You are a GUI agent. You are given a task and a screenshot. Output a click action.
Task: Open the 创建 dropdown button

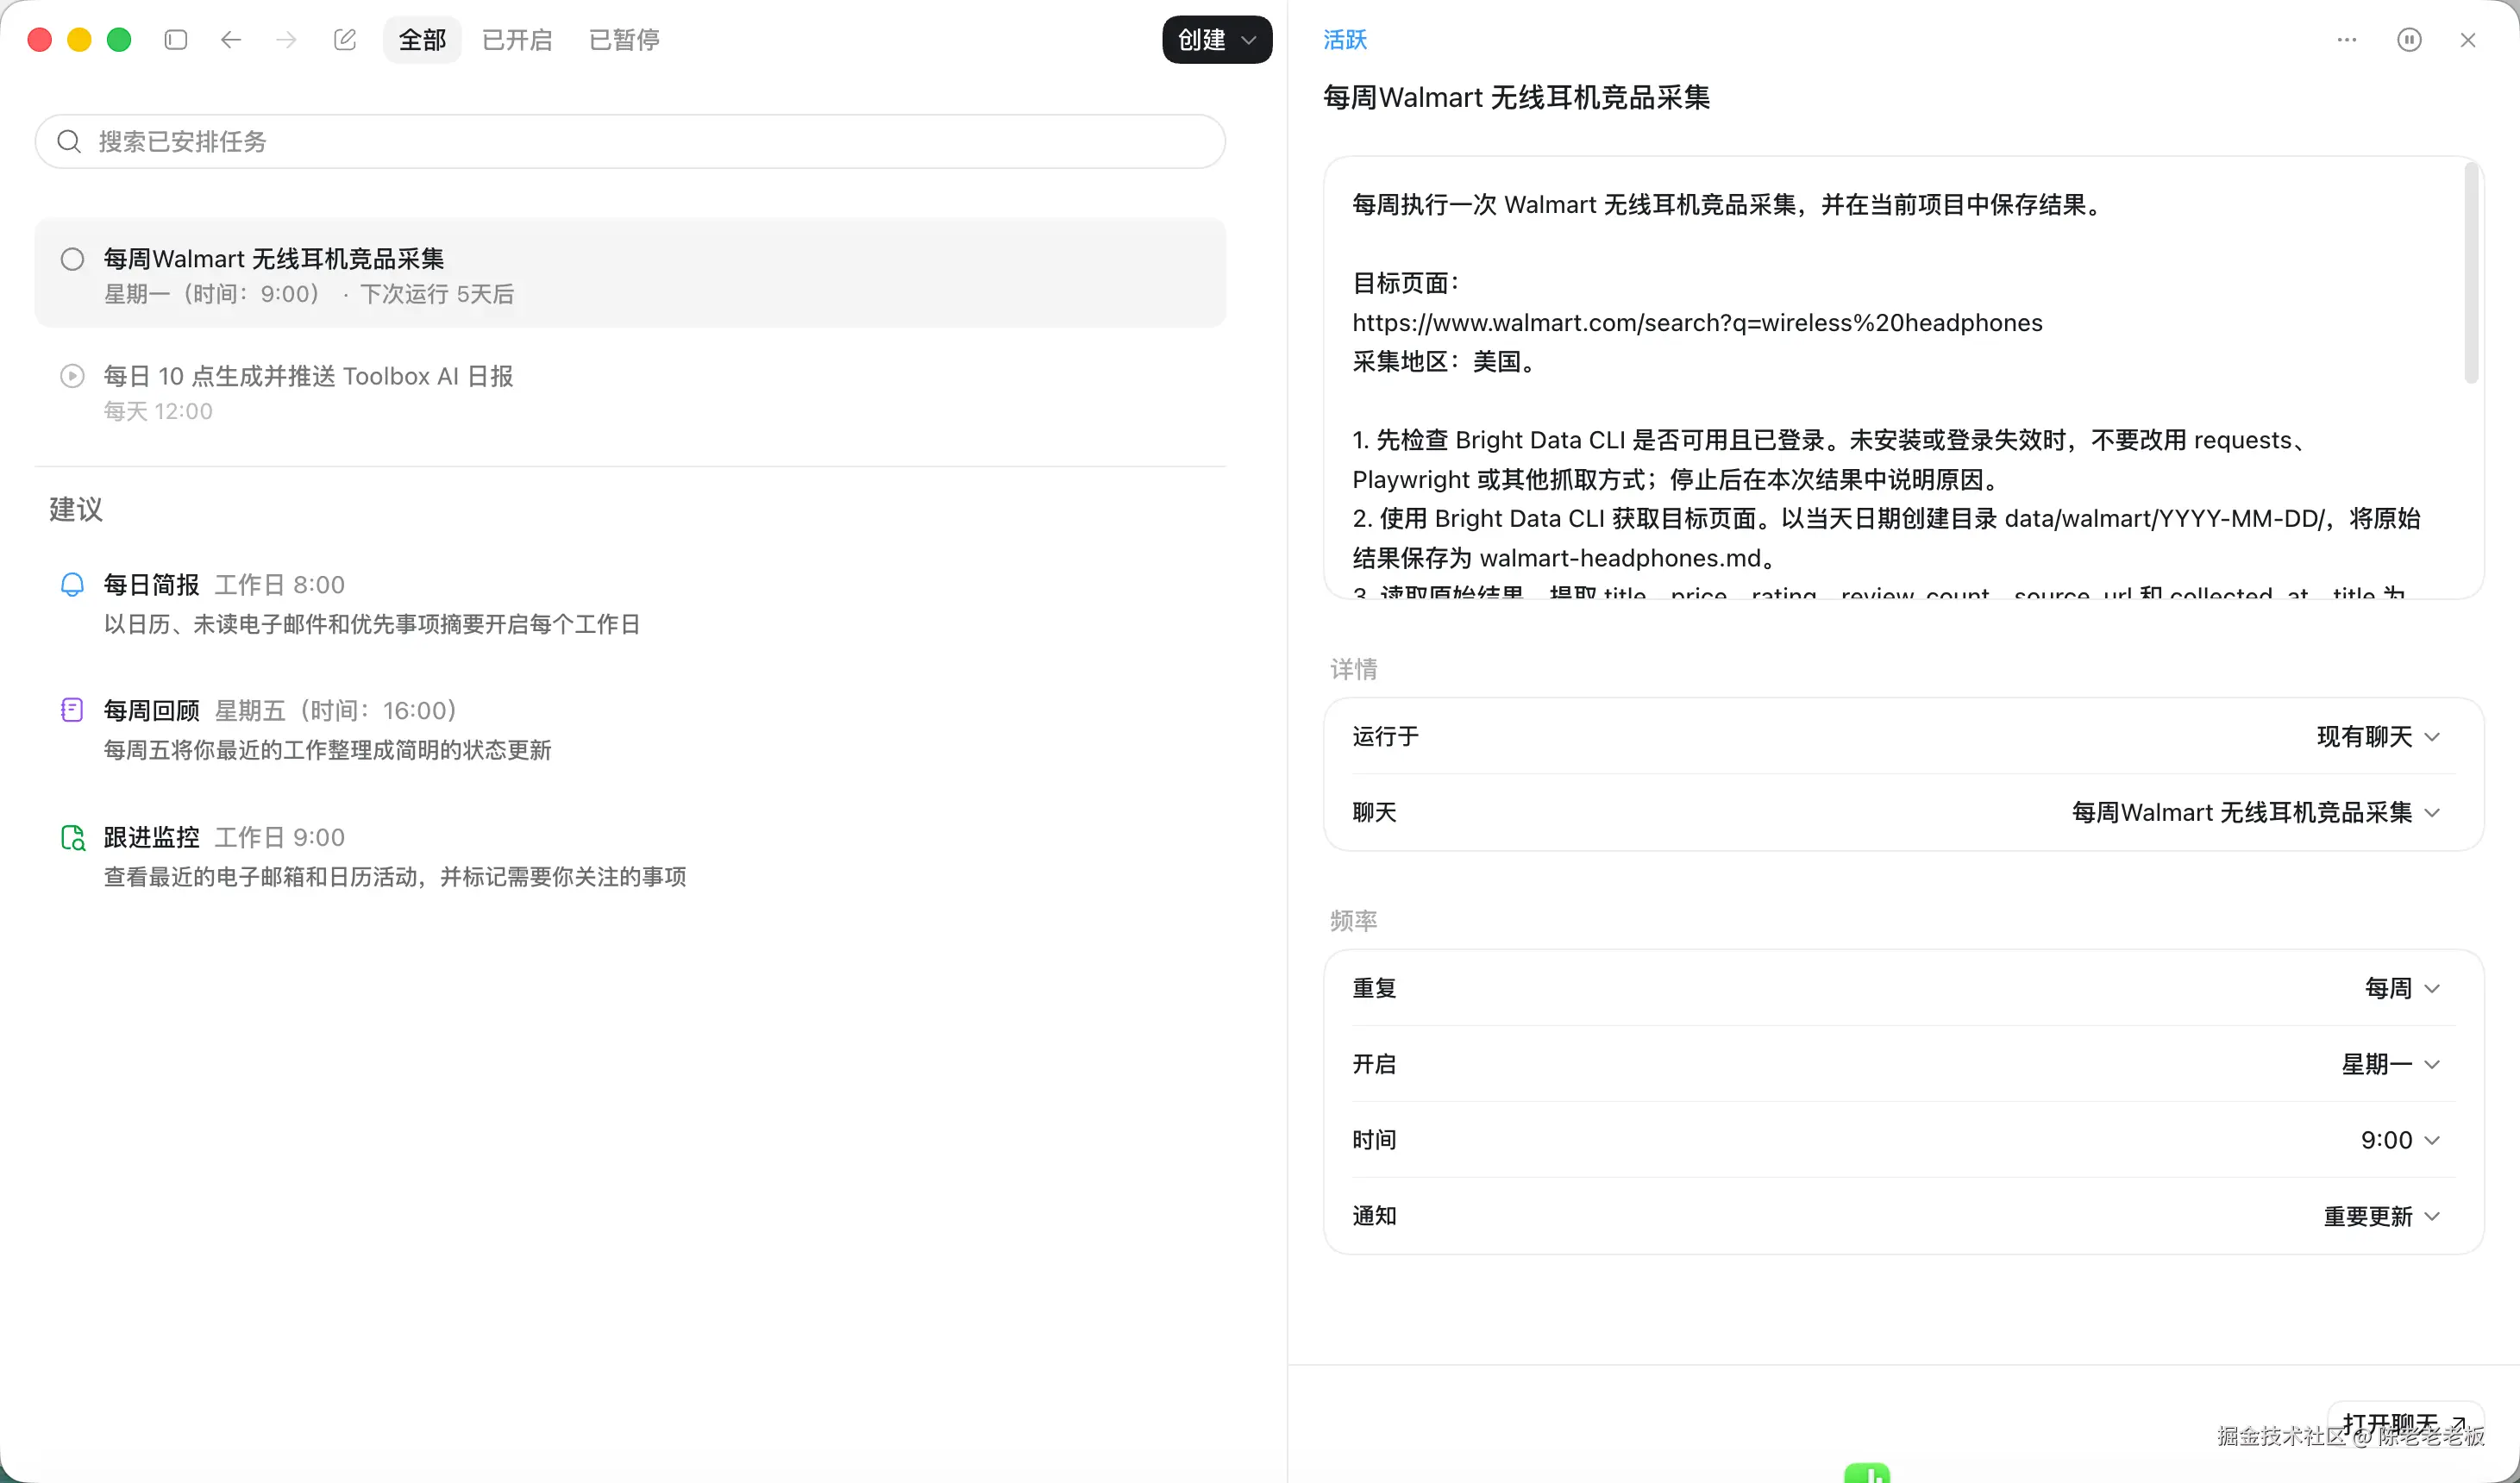1217,40
